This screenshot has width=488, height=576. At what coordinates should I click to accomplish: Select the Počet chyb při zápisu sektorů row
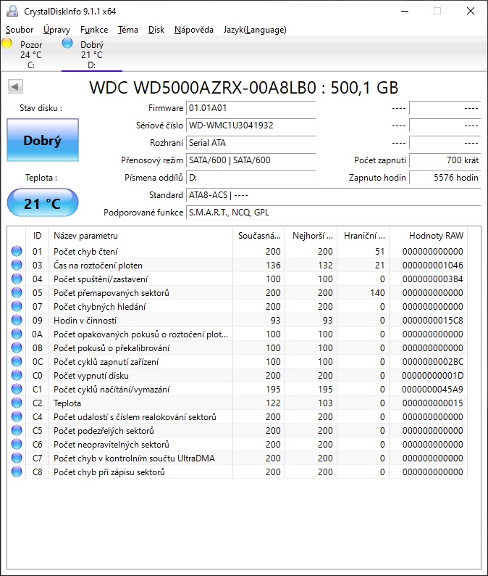237,472
